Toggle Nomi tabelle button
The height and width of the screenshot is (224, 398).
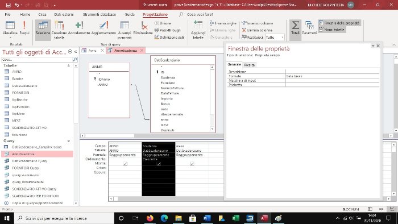pyautogui.click(x=331, y=30)
